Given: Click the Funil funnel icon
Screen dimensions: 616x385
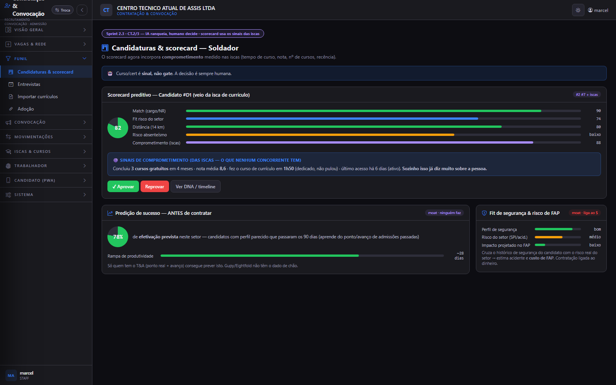Looking at the screenshot, I should (x=8, y=59).
